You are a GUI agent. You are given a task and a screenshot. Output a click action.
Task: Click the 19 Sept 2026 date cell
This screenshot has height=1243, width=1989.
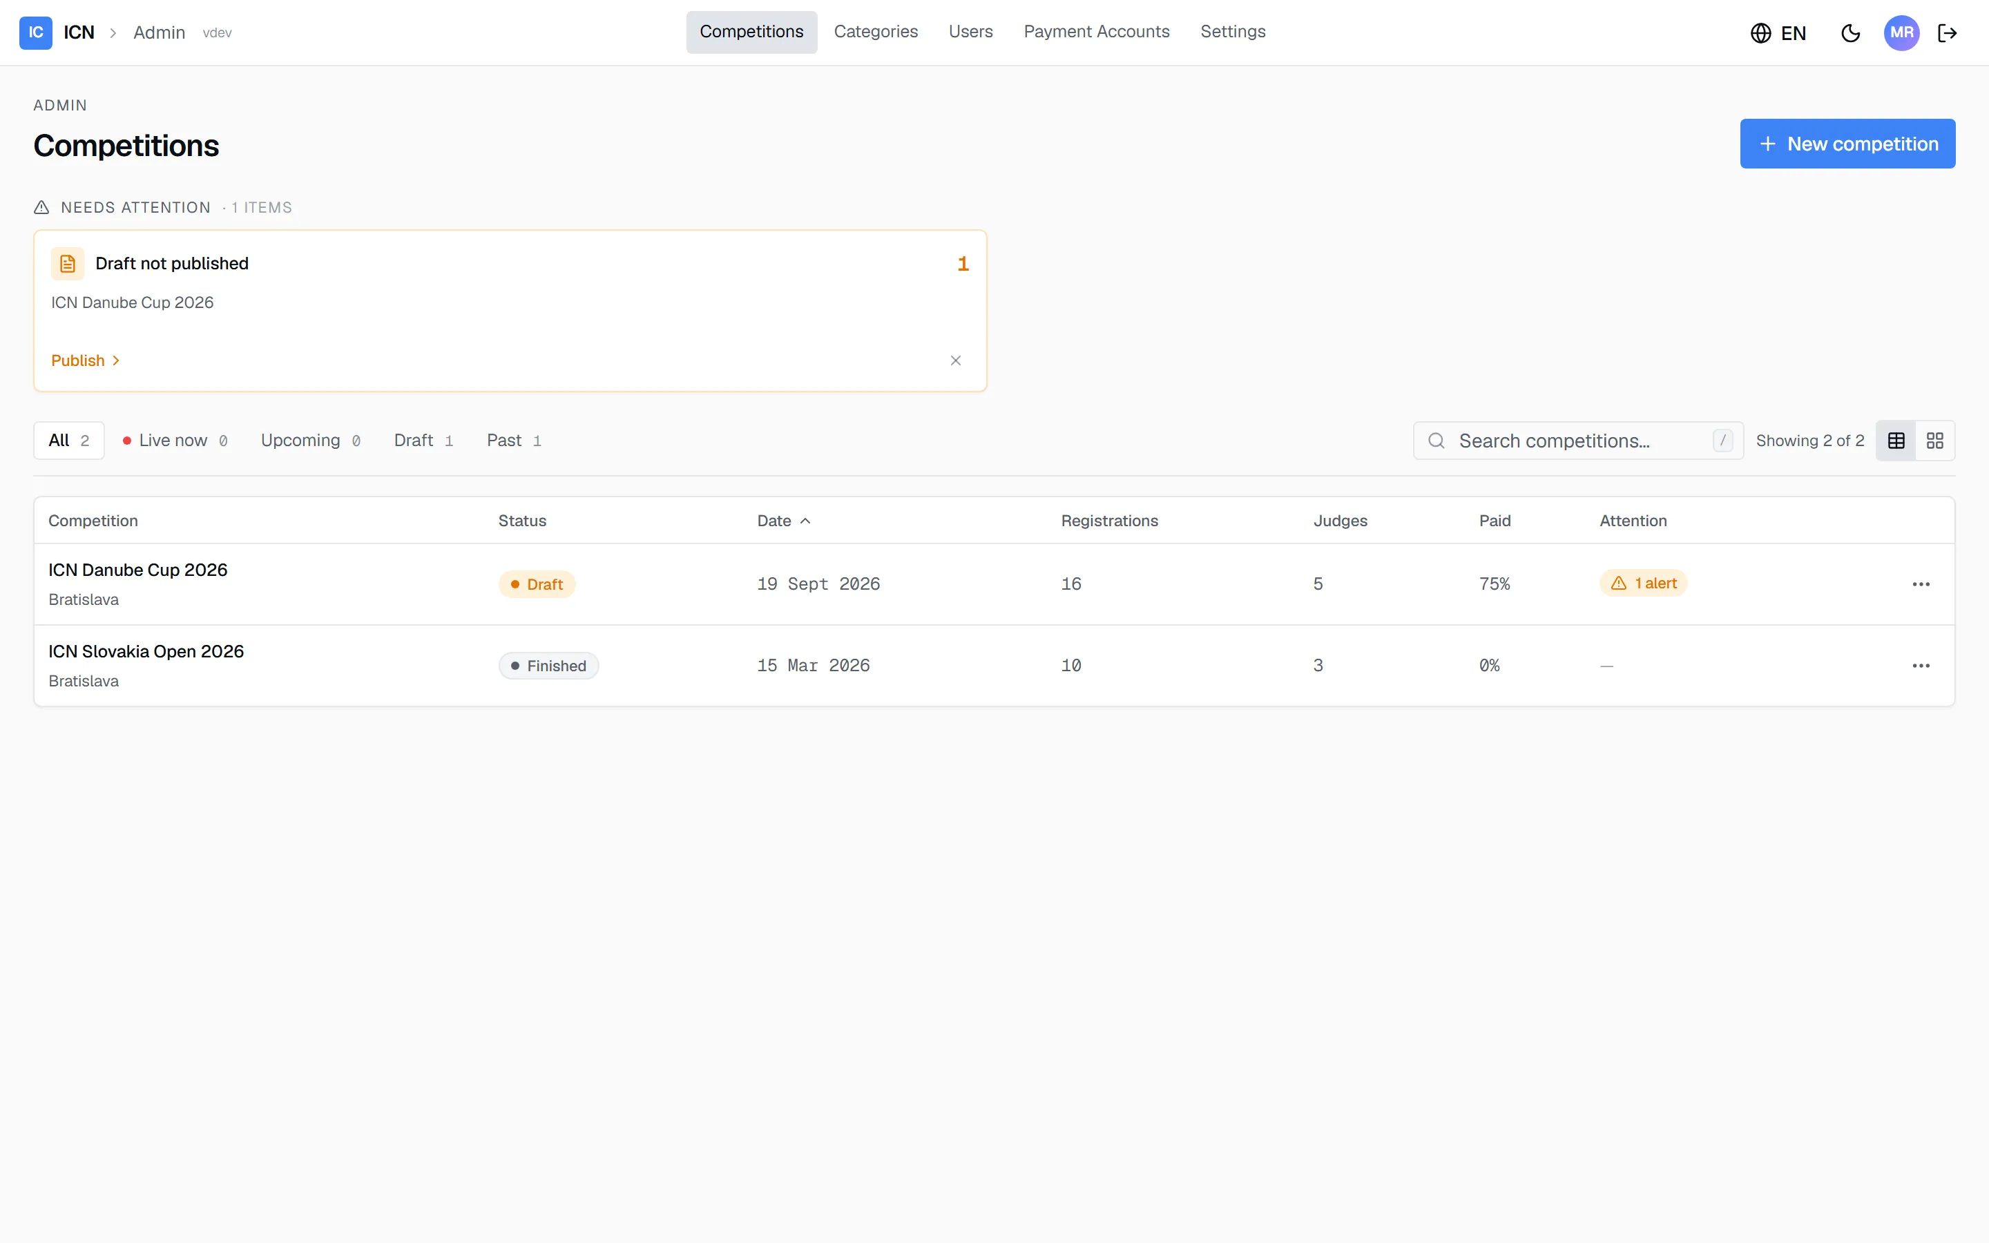818,584
